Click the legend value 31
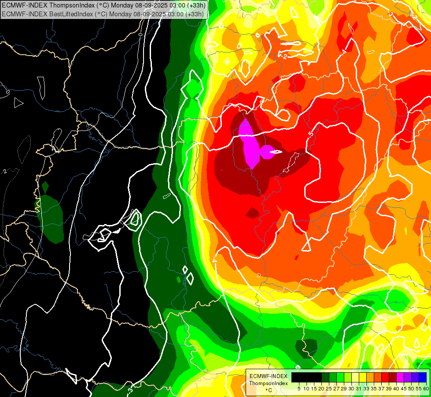Viewport: 431px width, 397px height. click(359, 389)
